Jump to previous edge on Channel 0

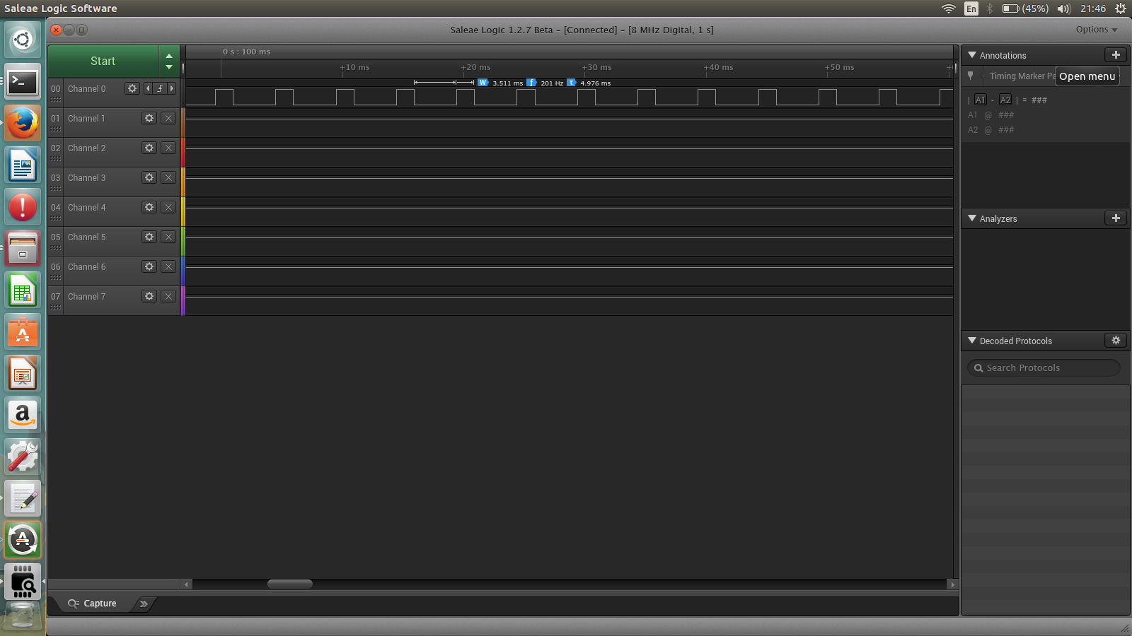148,88
